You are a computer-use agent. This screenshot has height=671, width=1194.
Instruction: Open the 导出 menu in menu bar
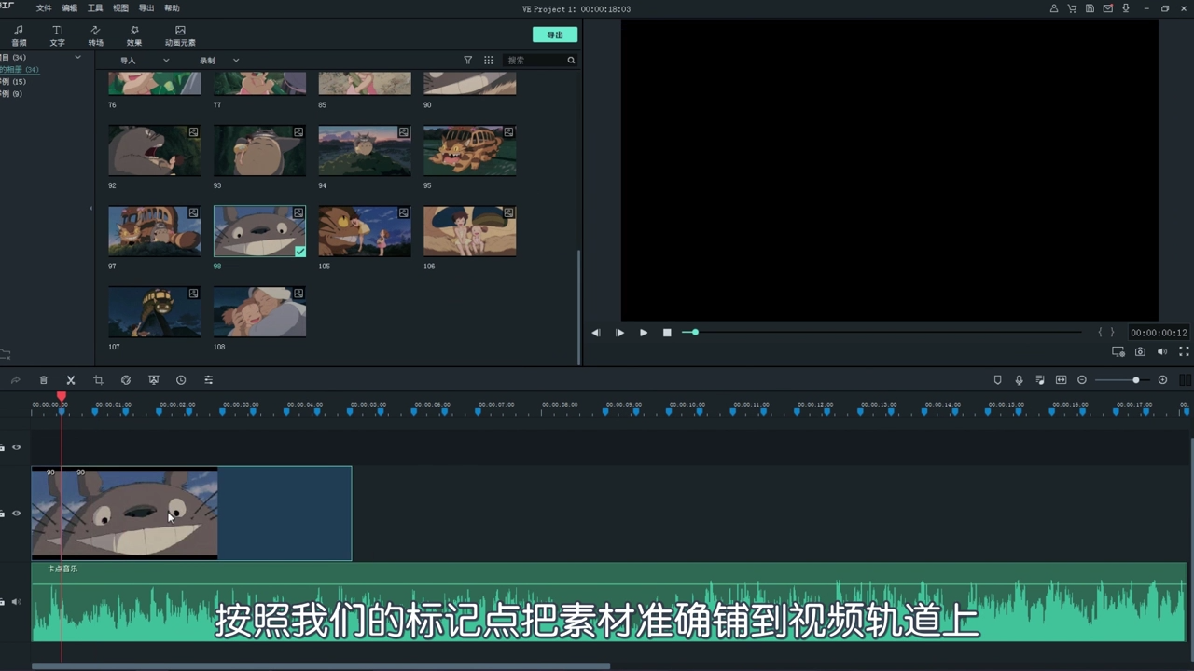(146, 8)
